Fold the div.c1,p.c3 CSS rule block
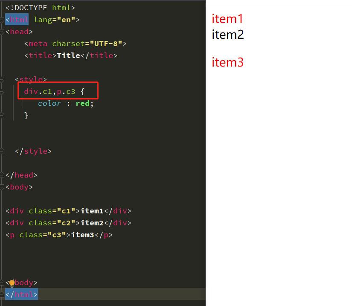Image resolution: width=352 pixels, height=306 pixels. pyautogui.click(x=2, y=92)
